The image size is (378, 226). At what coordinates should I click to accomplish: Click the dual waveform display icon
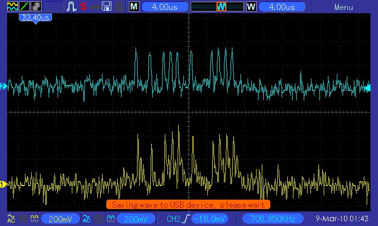tap(12, 6)
